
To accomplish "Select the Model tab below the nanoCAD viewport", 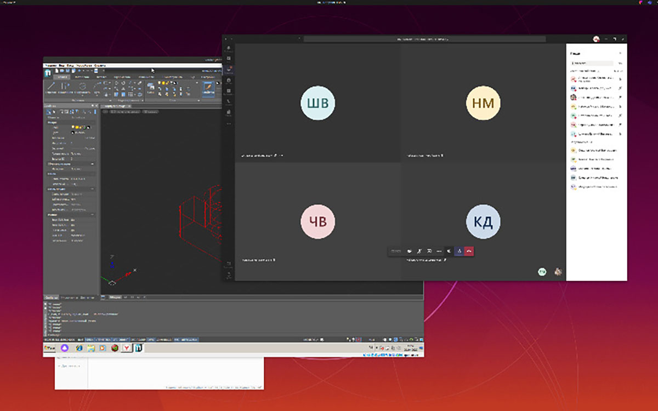I will click(x=115, y=298).
